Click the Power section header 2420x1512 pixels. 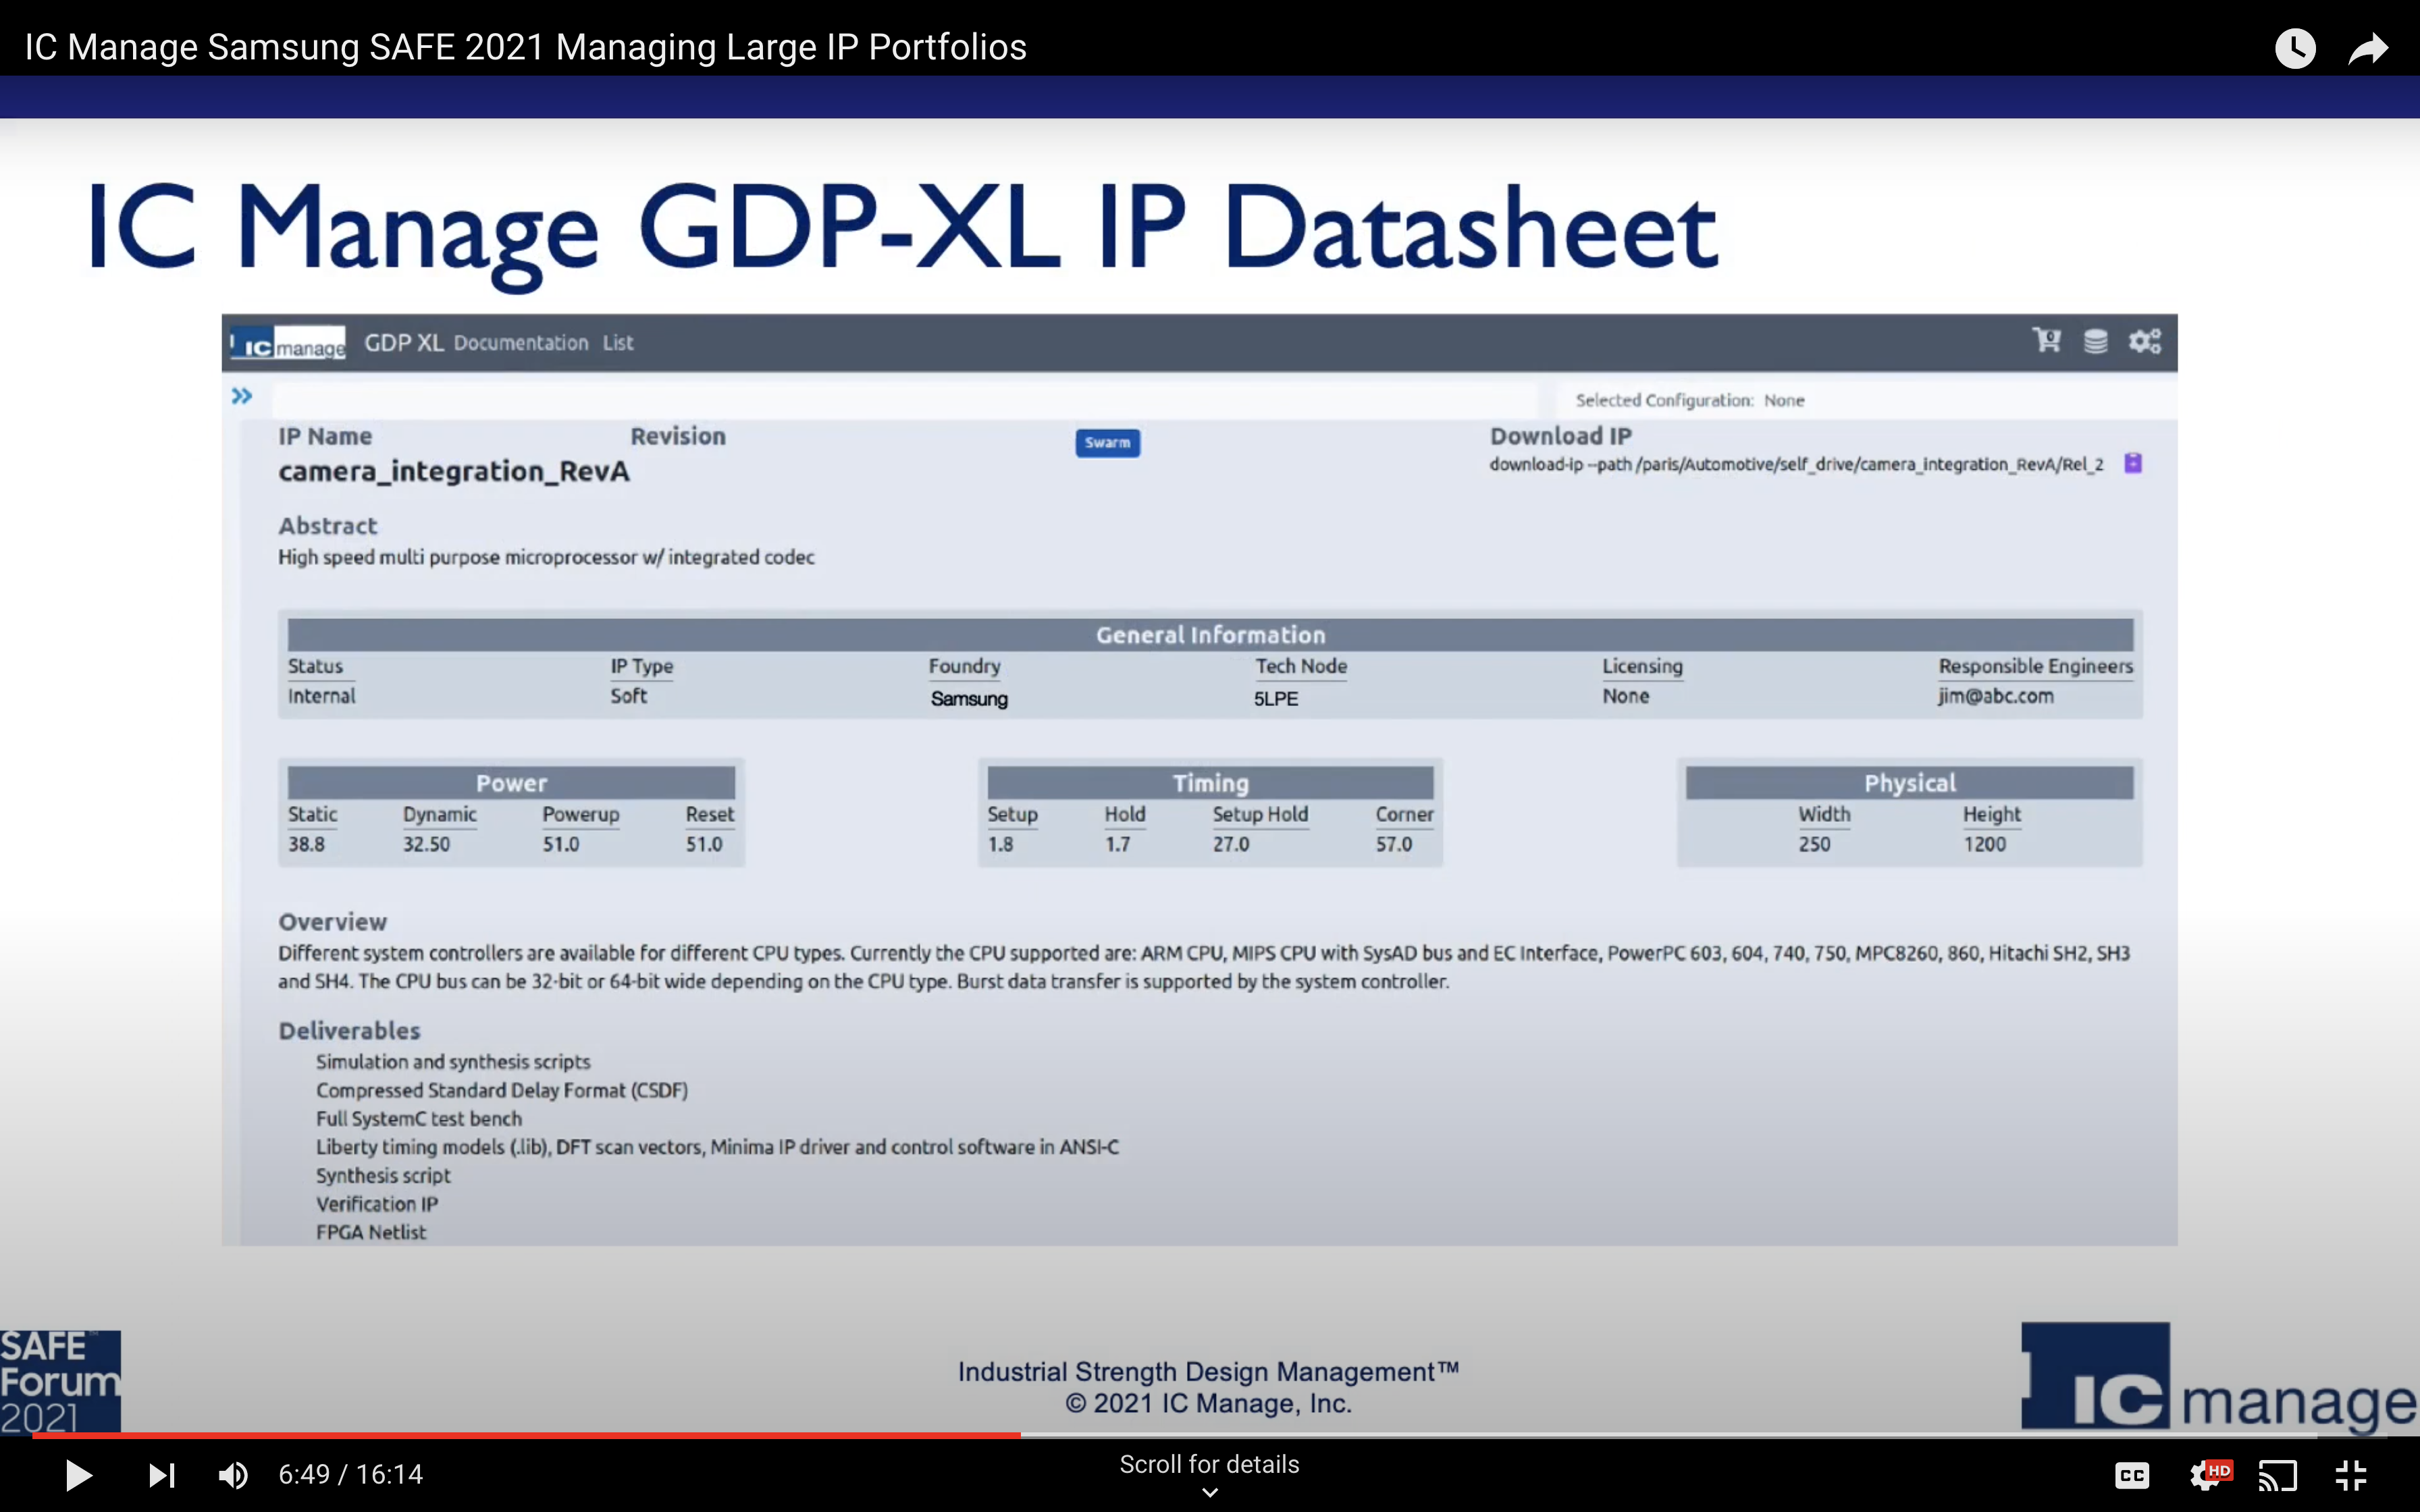511,783
